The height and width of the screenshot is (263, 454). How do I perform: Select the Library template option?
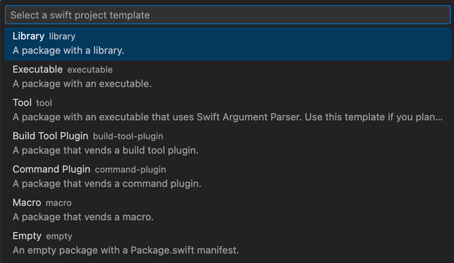pos(28,36)
